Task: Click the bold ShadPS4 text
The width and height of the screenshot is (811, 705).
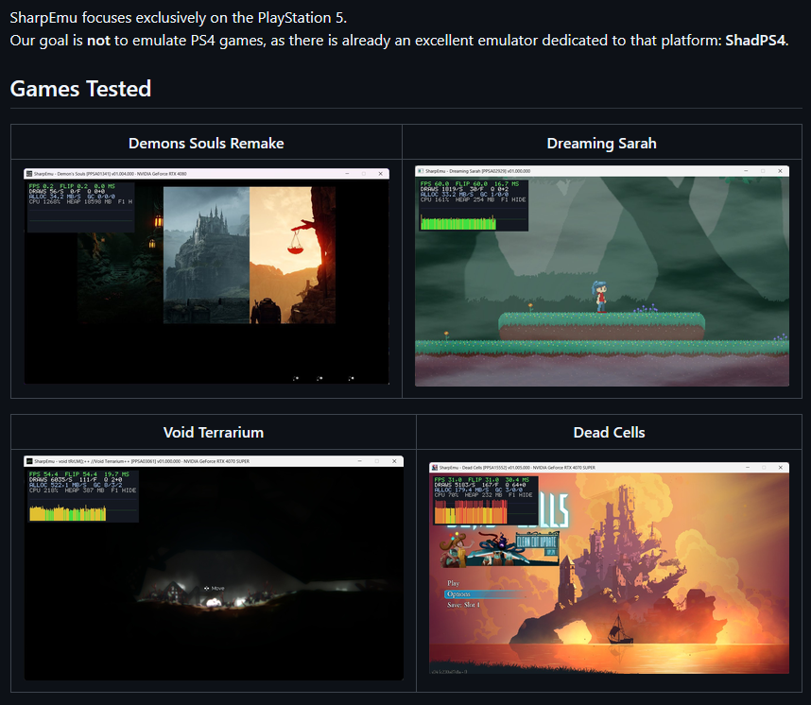Action: (755, 41)
